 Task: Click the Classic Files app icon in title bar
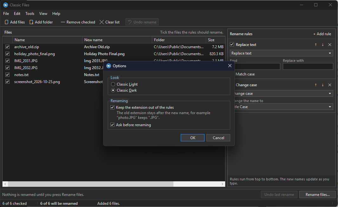(6, 5)
